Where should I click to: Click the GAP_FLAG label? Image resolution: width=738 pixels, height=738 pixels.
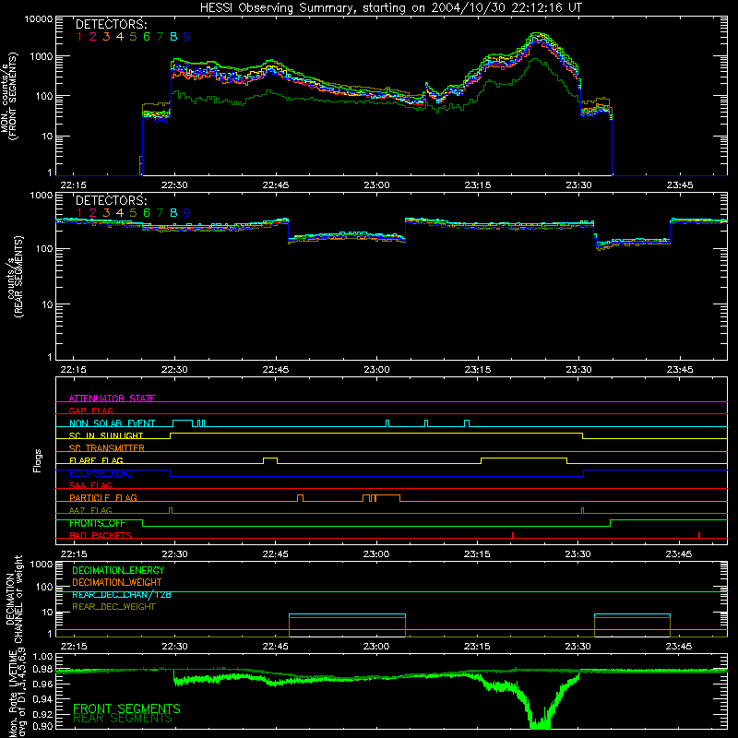point(90,411)
